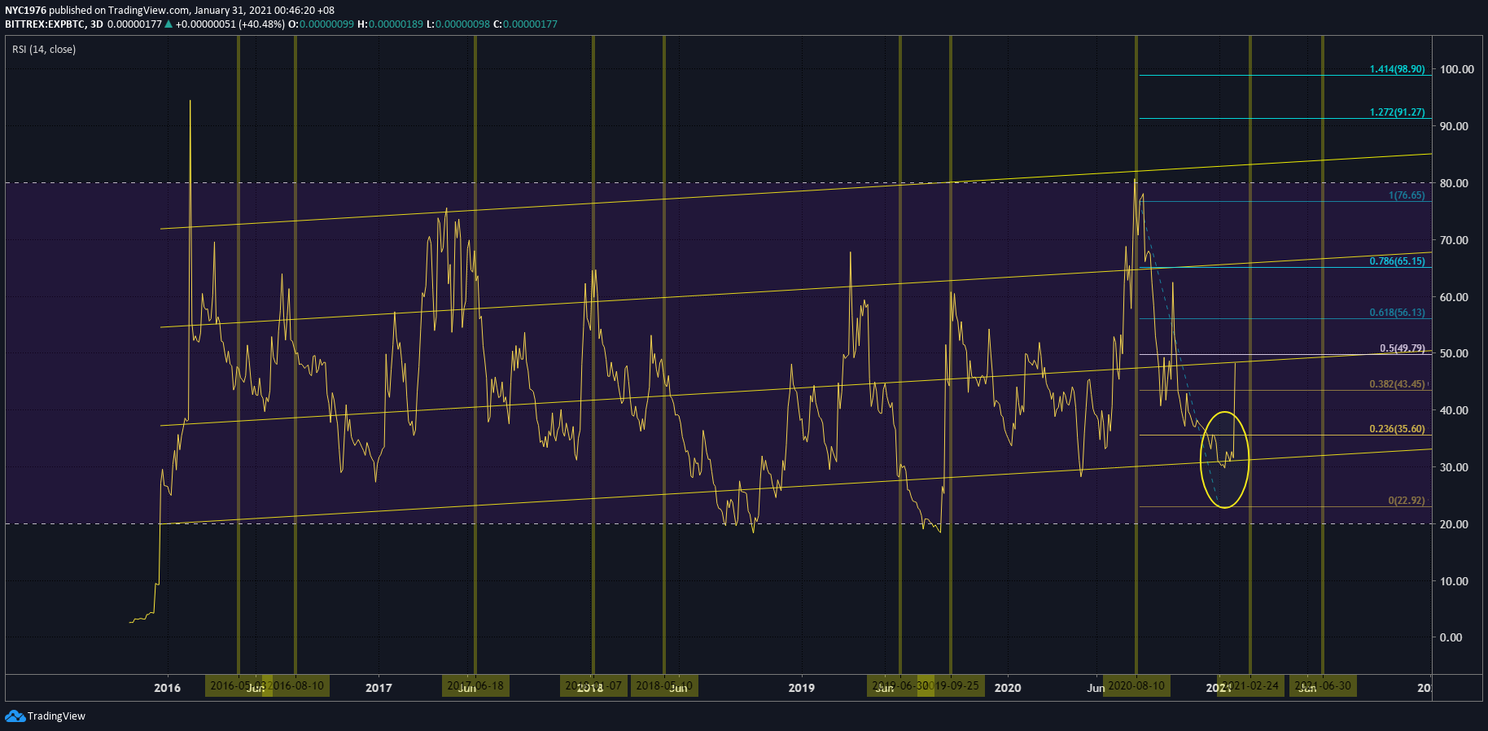Click the 100.00 value on RSI scale
The height and width of the screenshot is (731, 1488).
(x=1456, y=69)
